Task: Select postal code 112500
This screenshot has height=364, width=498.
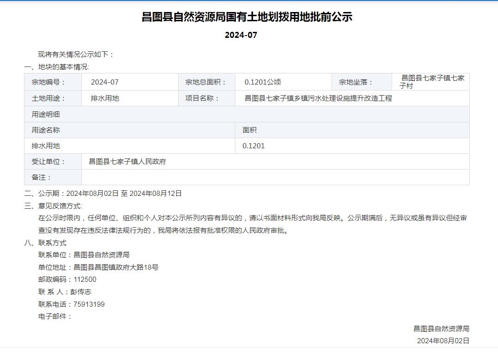Action: (x=85, y=279)
